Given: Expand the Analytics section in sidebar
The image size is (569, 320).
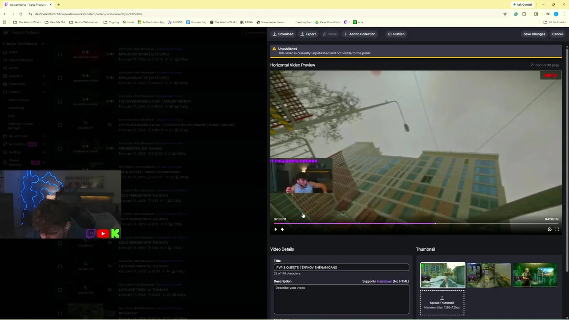Looking at the screenshot, I should 44,76.
